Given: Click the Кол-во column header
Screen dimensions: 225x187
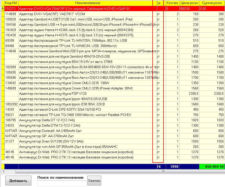Looking at the screenshot, I should (x=172, y=3).
